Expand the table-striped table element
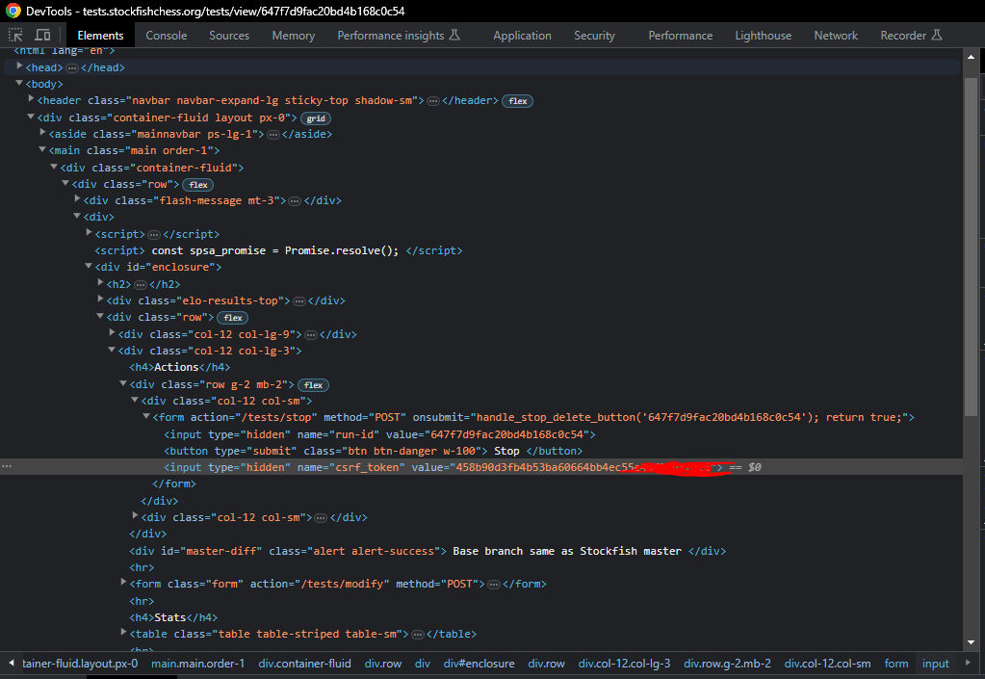985x679 pixels. click(x=125, y=633)
